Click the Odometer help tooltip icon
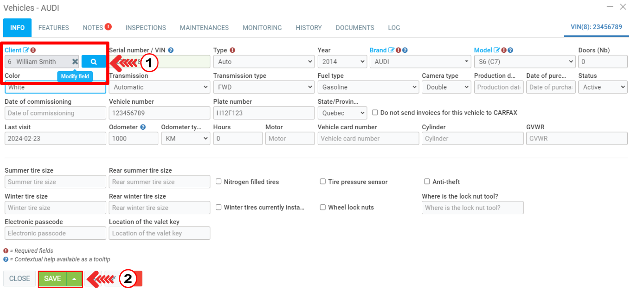Screen dimensions: 629x289 [143, 127]
